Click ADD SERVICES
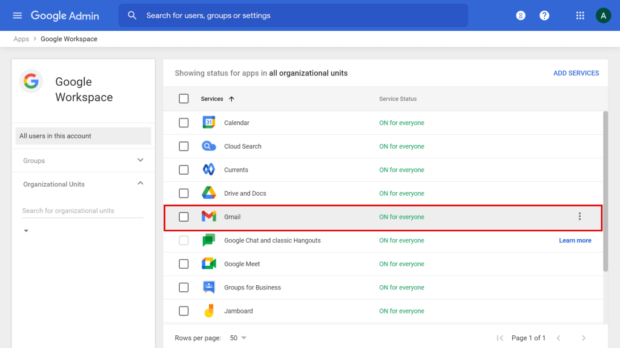The image size is (620, 348). pyautogui.click(x=576, y=73)
